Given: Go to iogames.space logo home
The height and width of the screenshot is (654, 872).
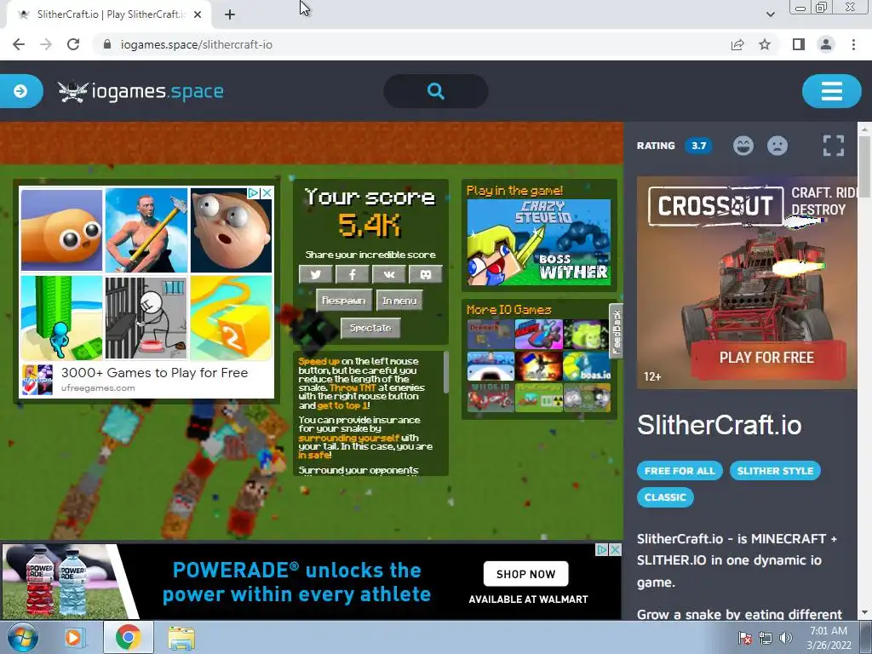Looking at the screenshot, I should point(141,91).
